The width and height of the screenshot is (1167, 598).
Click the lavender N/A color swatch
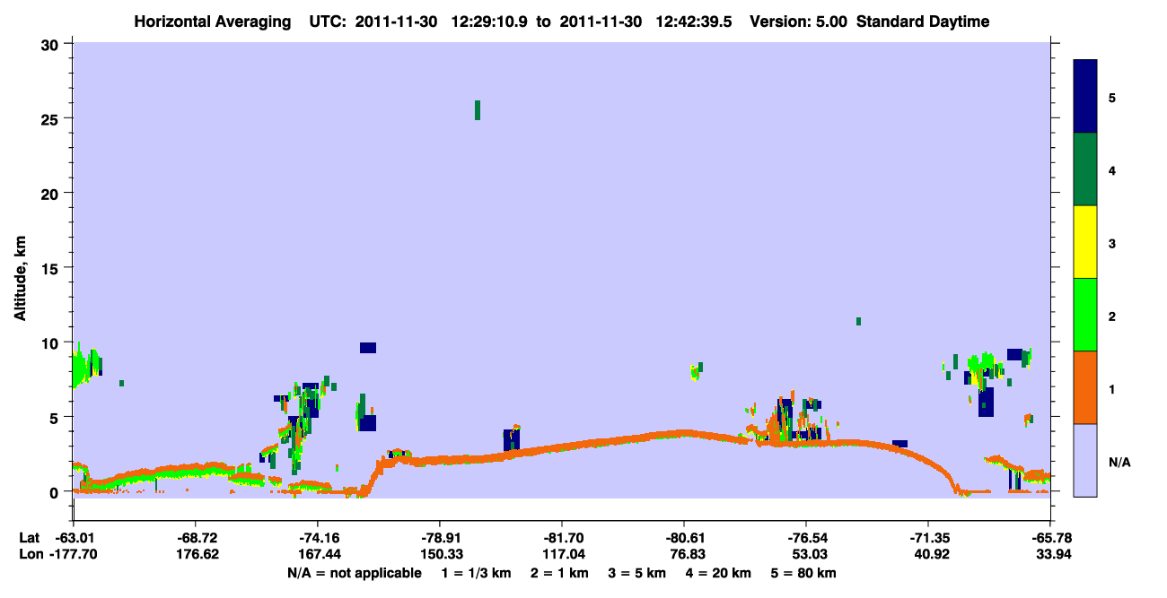click(1085, 460)
